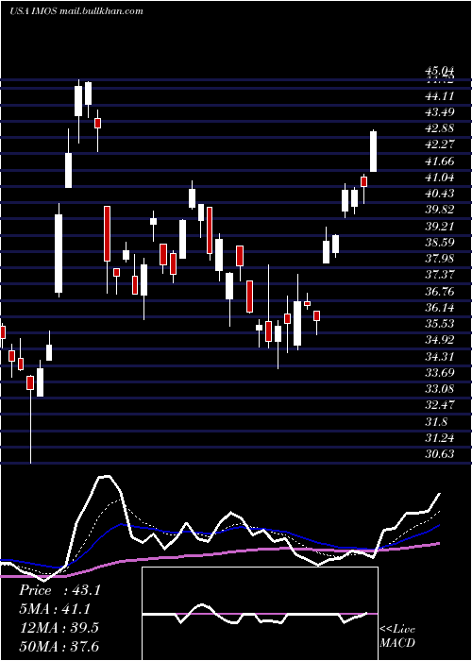This screenshot has width=472, height=661.
Task: Select the 36.76 price value
Action: (440, 291)
